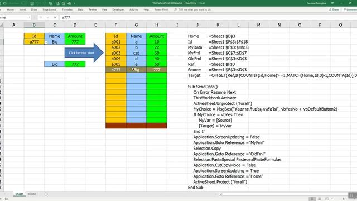This screenshot has height=201, width=357.
Task: Open the Developer ribbon tab
Action: click(x=118, y=9)
